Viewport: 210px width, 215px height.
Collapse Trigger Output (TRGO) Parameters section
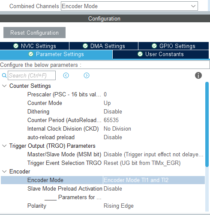(4, 146)
